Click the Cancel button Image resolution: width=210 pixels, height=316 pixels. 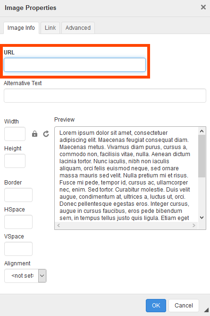click(x=184, y=305)
